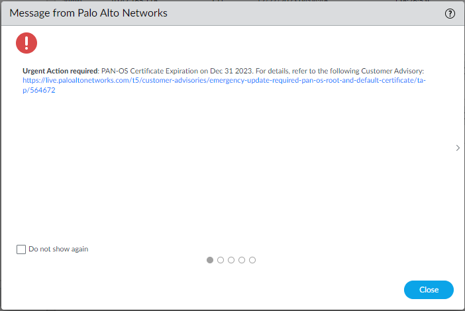Click the red alert exclamation icon
This screenshot has height=311, width=465.
tap(26, 43)
